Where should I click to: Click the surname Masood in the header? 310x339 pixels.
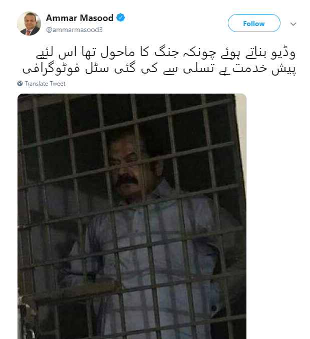click(99, 18)
